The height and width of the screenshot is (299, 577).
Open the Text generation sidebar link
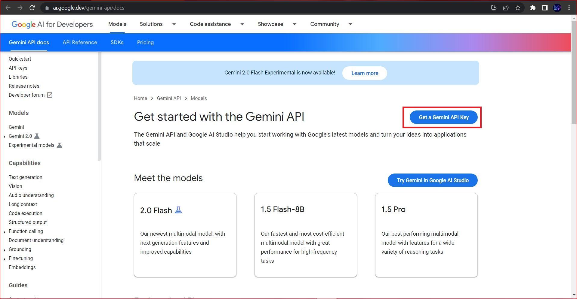(x=26, y=177)
